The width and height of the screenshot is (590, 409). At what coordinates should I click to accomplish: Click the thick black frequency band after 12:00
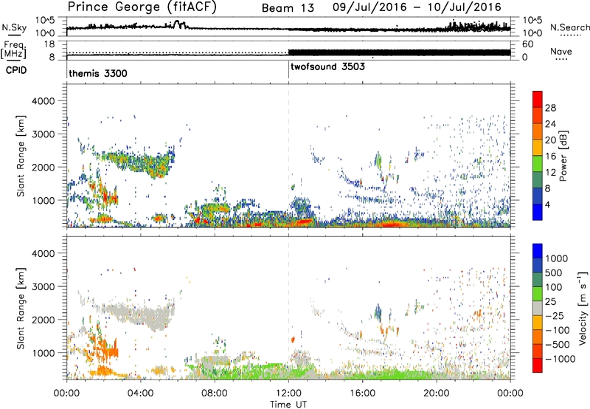pyautogui.click(x=399, y=52)
